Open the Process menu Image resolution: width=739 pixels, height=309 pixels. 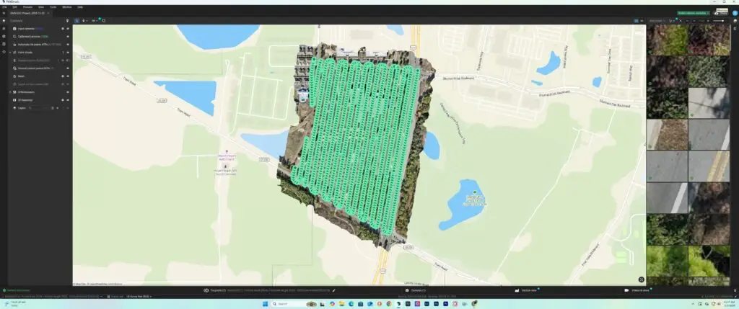click(x=27, y=6)
